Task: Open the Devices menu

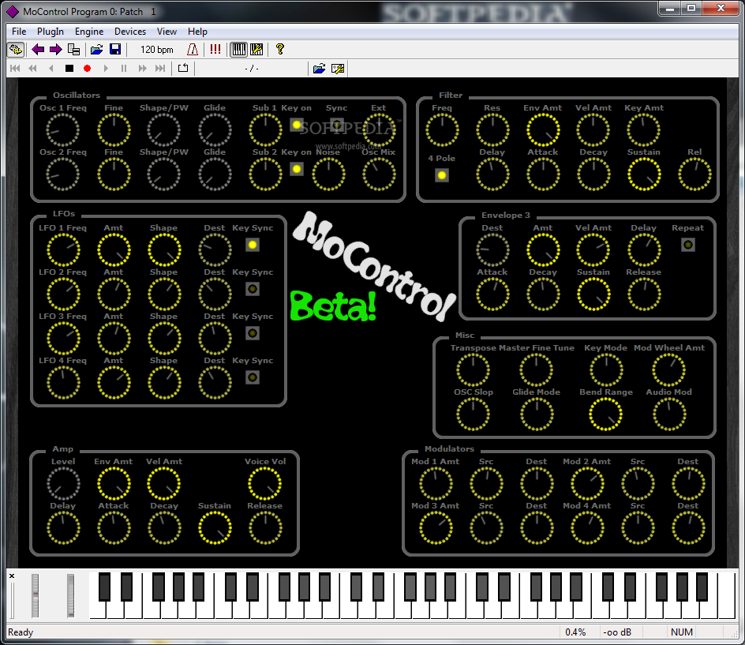Action: coord(130,32)
